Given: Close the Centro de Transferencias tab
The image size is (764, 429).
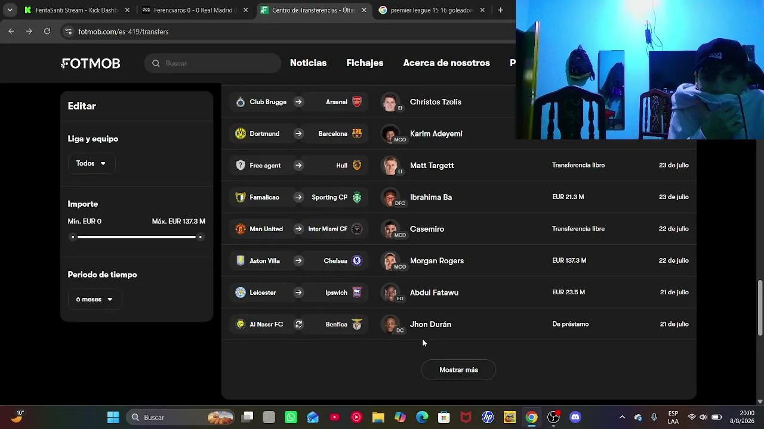Looking at the screenshot, I should click(x=364, y=10).
